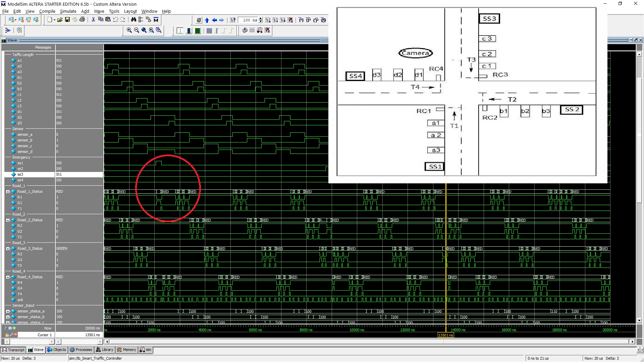Click the green Insert Cursor plus icon

(x=14, y=328)
